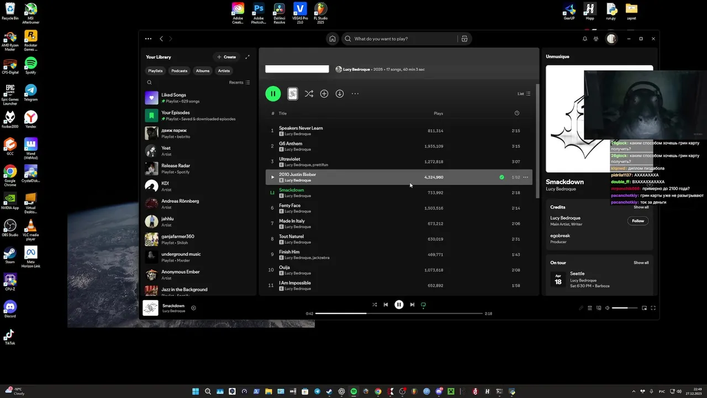Viewport: 707px width, 398px height.
Task: Select the track Ultraviolet
Action: [x=399, y=162]
